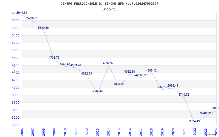Select the data label 3950.12
Screen dimensions: 219x137
pos(162,87)
